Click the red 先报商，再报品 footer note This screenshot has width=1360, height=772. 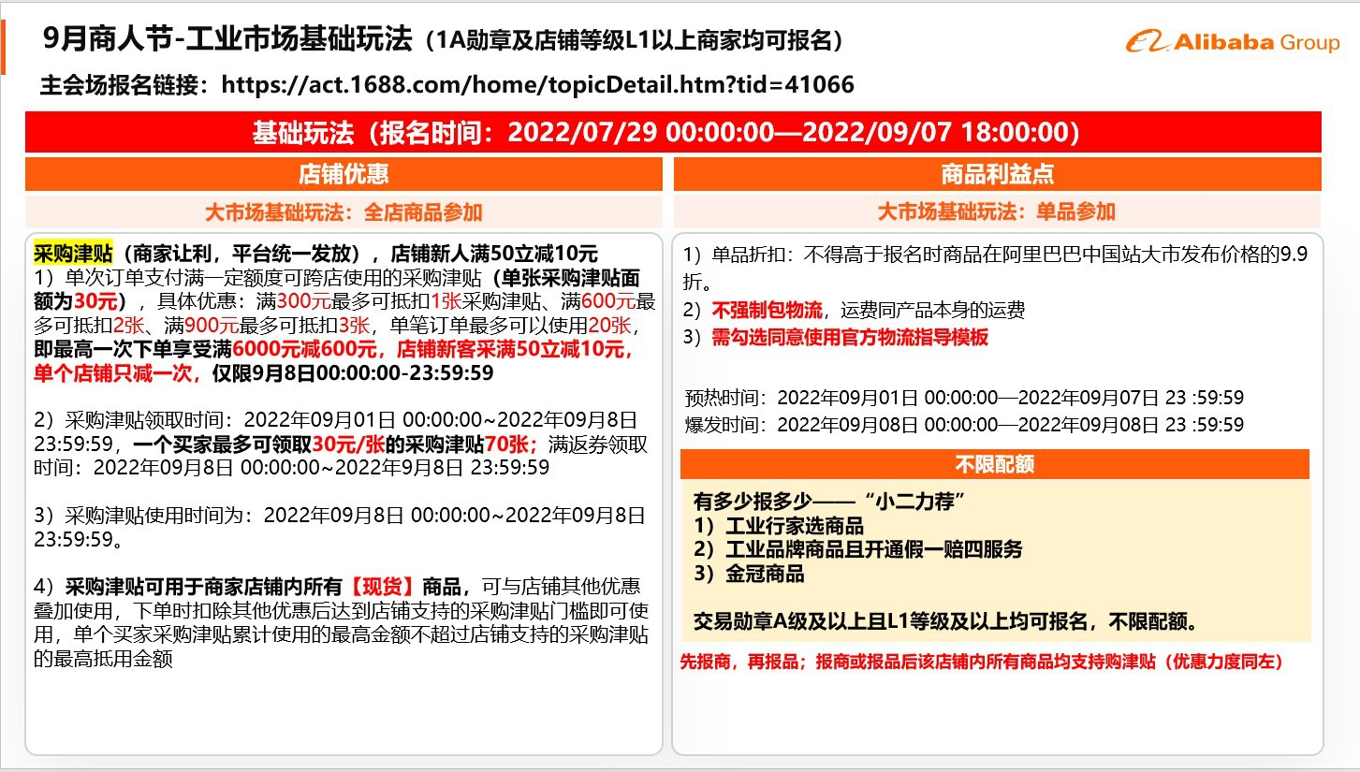(981, 662)
